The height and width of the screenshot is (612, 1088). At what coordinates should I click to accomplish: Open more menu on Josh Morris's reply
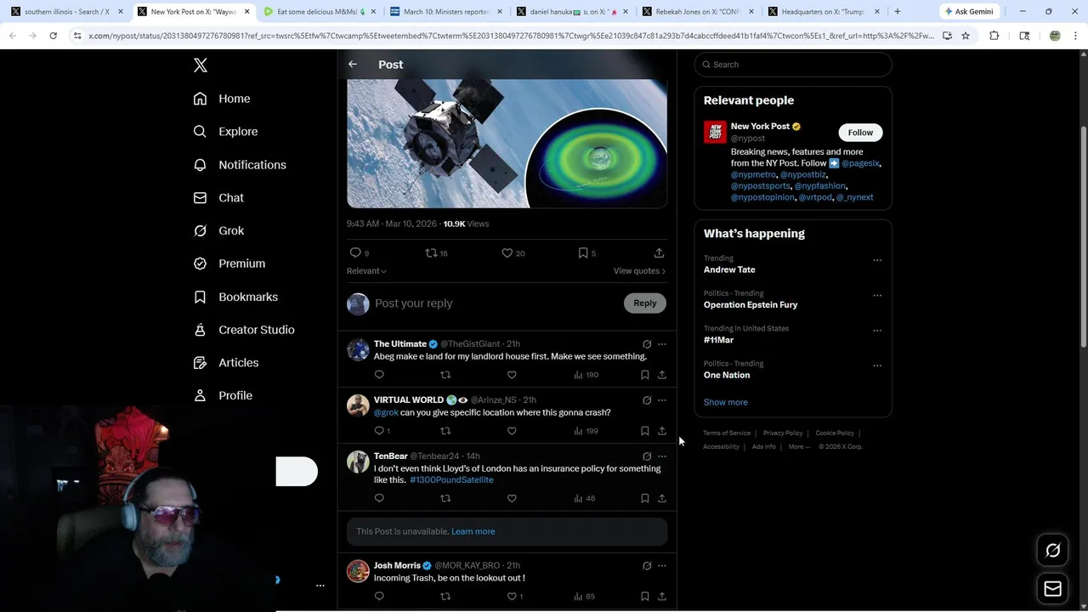[x=662, y=566]
